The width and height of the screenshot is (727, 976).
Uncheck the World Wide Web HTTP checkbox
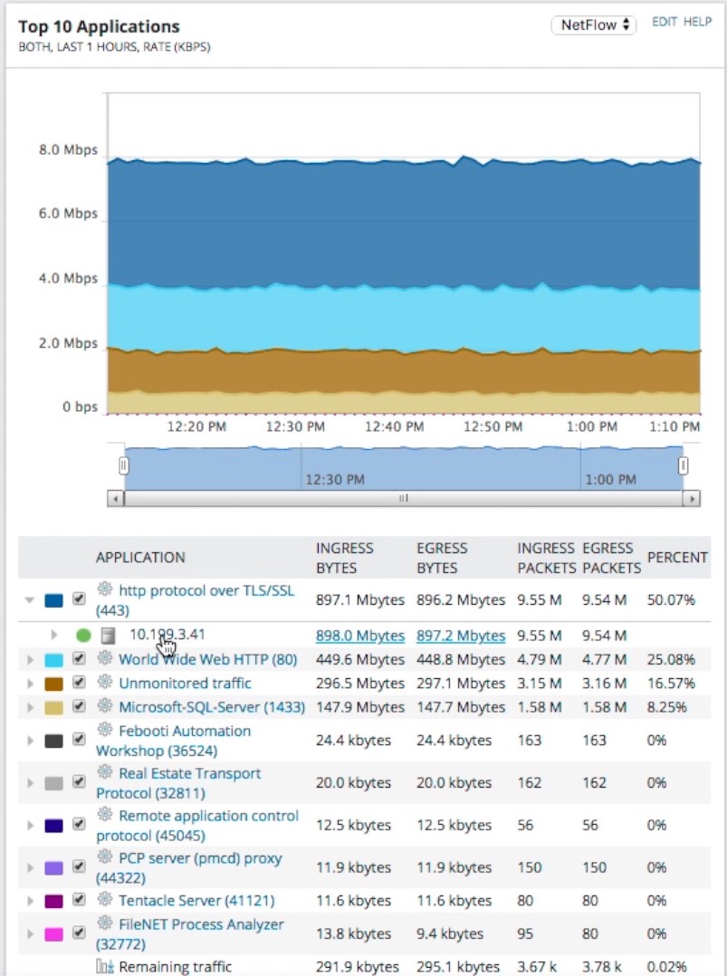tap(78, 659)
